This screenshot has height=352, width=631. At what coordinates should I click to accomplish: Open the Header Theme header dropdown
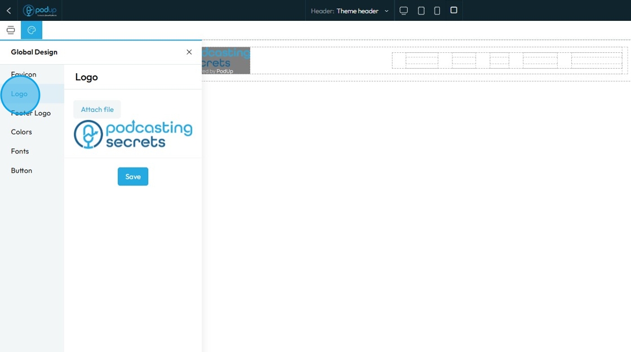pyautogui.click(x=350, y=11)
